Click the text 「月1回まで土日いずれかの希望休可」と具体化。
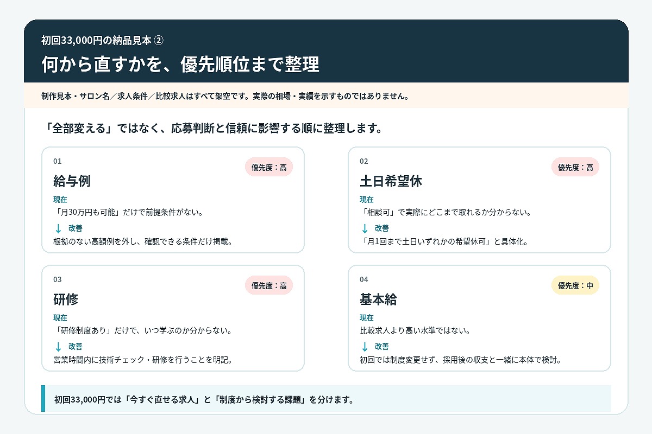The height and width of the screenshot is (434, 652). (444, 241)
